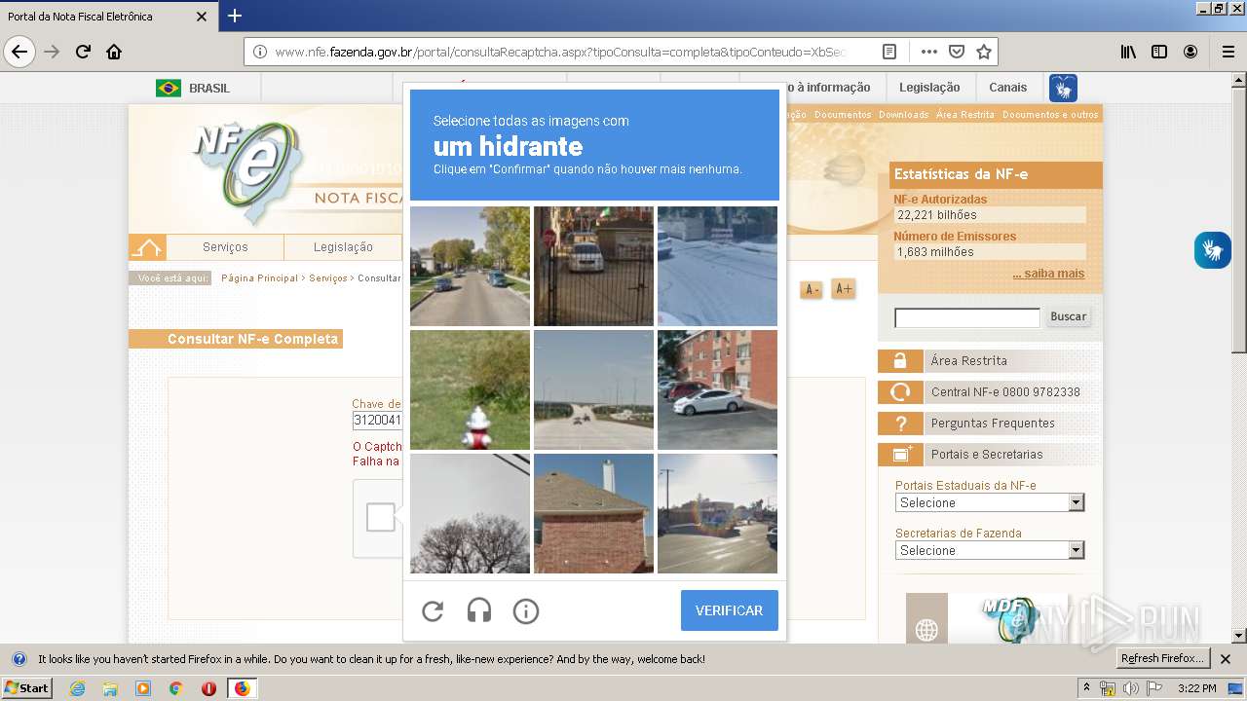Dismiss the Firefox refresh notification bar
The width and height of the screenshot is (1247, 701).
coord(1226,659)
